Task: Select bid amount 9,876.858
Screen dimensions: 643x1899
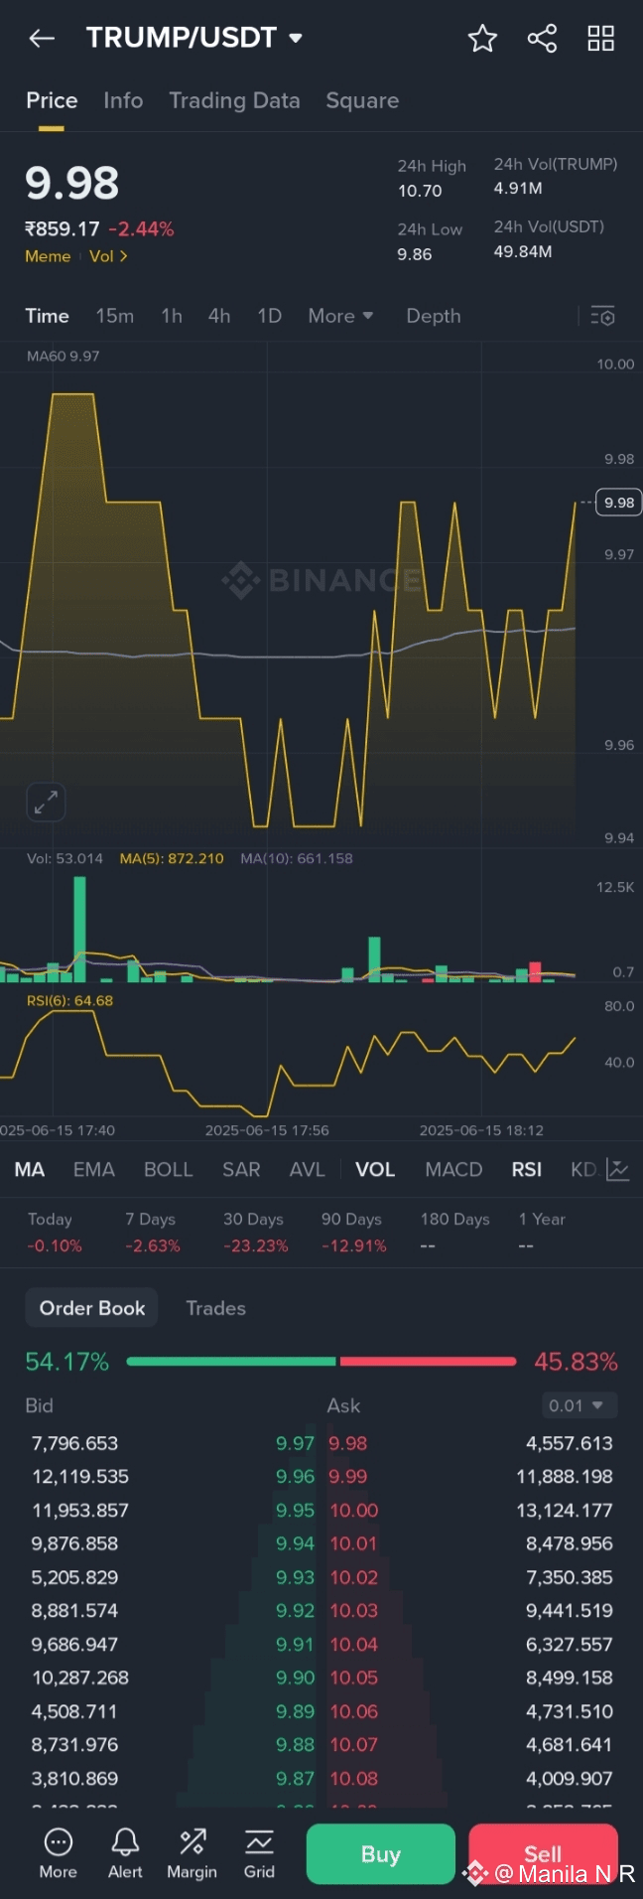Action: coord(74,1543)
